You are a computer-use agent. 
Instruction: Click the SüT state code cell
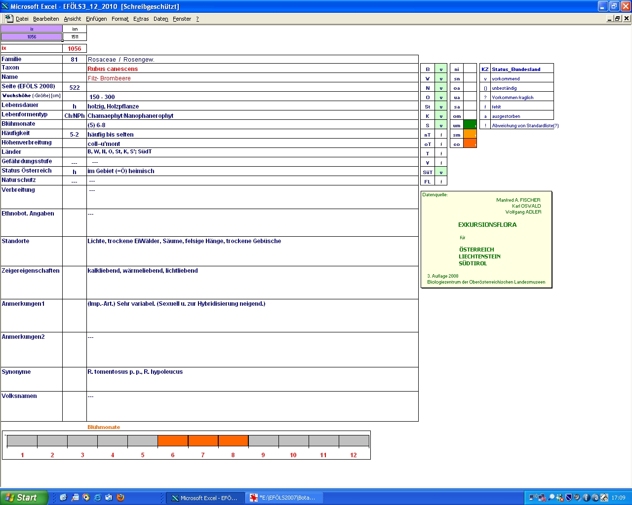pyautogui.click(x=428, y=172)
